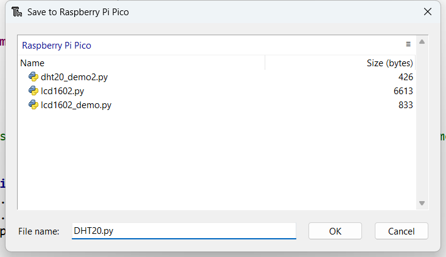Screen dimensions: 446x257
Task: Click the scrollbar down arrow
Action: [x=422, y=204]
